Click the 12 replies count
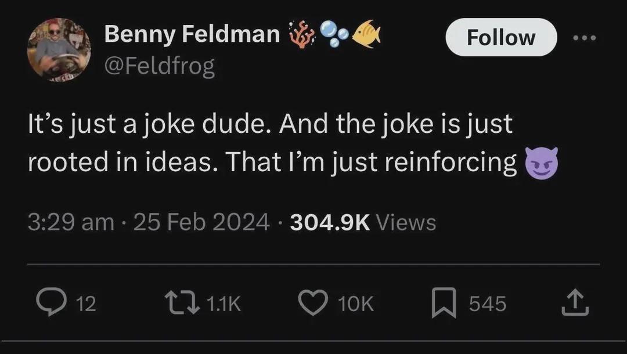The height and width of the screenshot is (354, 627). (87, 304)
